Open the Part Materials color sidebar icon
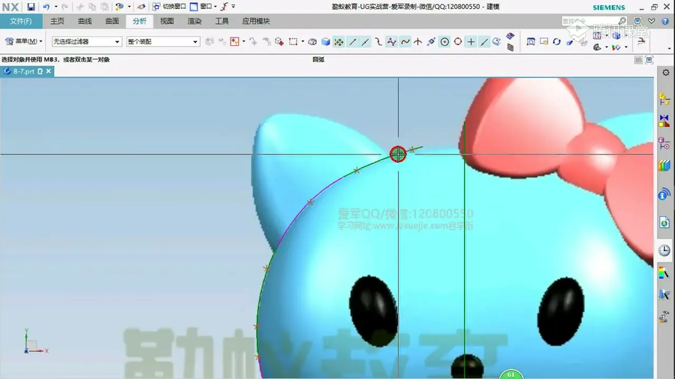Screen dimensions: 675x379 pos(664,273)
